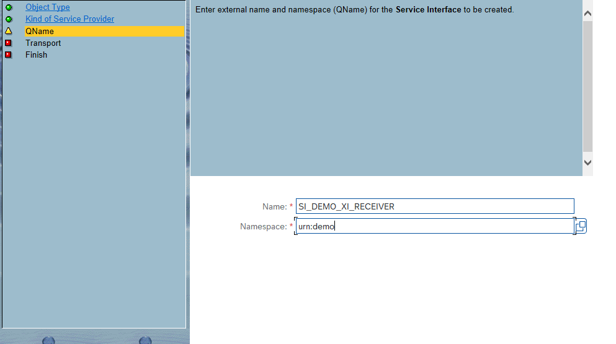
Task: Click into the Name input field
Action: [x=434, y=206]
